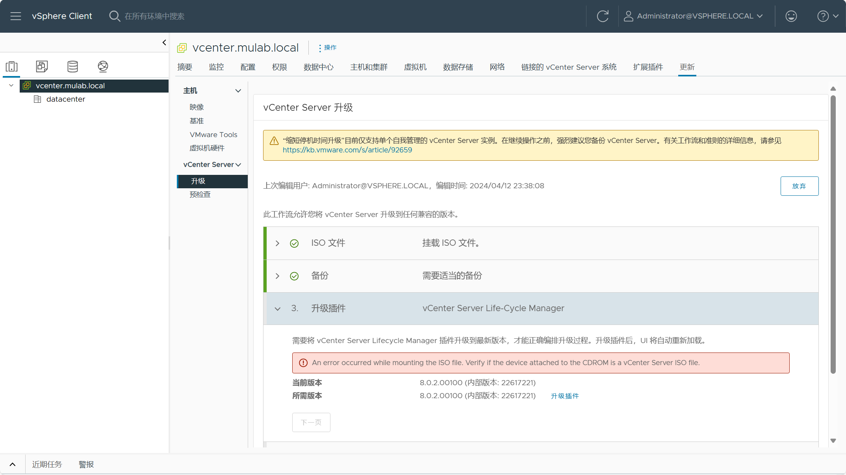Expand the ISO 文件 step row
Screen dimensions: 846x475
[277, 243]
